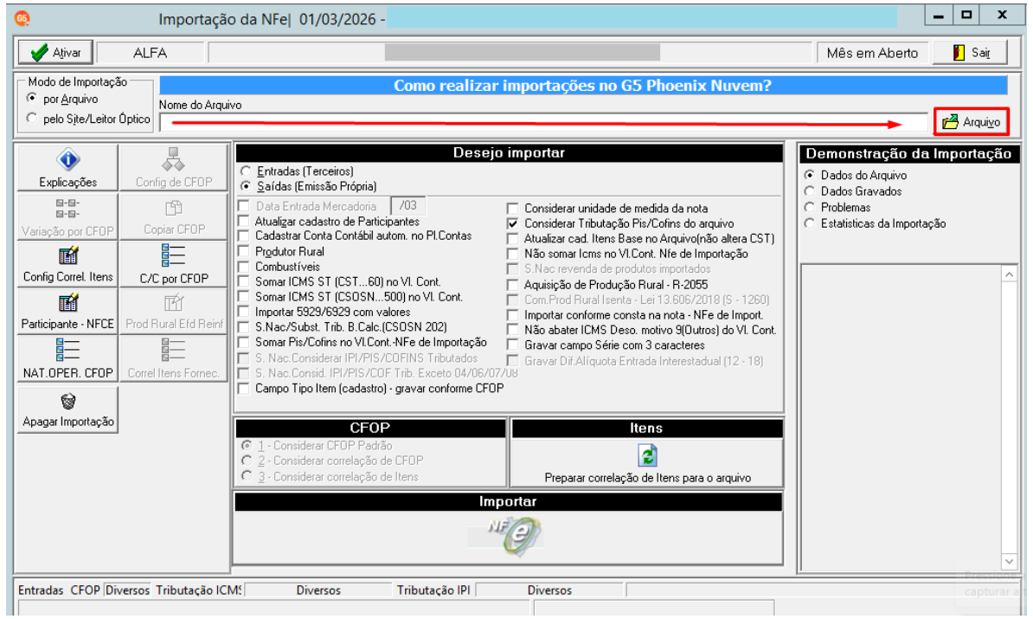Open Config Correl. Itens icon button
The image size is (1033, 619).
pos(67,264)
